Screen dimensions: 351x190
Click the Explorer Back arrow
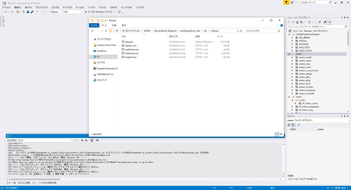coord(92,31)
